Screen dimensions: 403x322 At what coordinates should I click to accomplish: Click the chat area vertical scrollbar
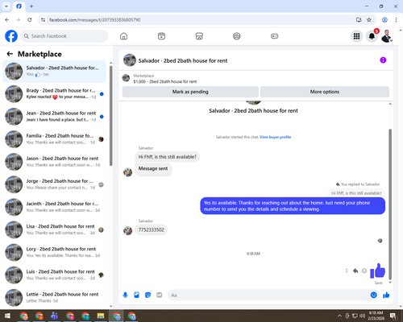coord(390,204)
